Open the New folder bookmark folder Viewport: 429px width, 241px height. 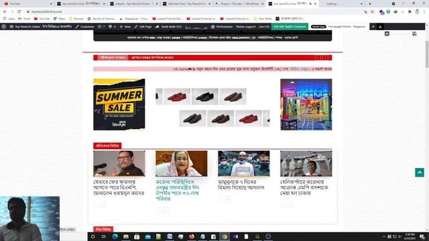[263, 19]
